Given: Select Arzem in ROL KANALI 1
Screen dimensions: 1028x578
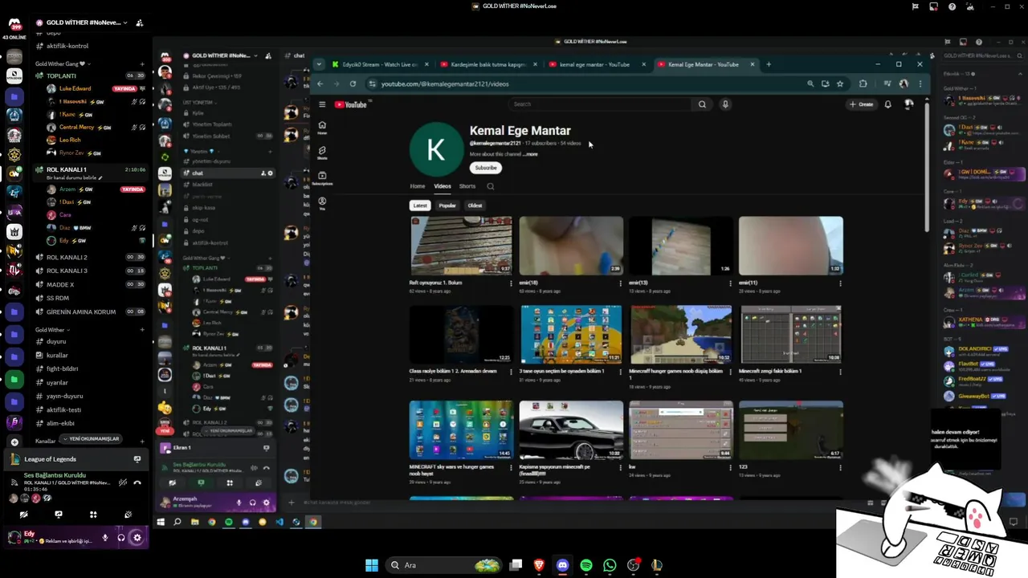Looking at the screenshot, I should point(69,189).
